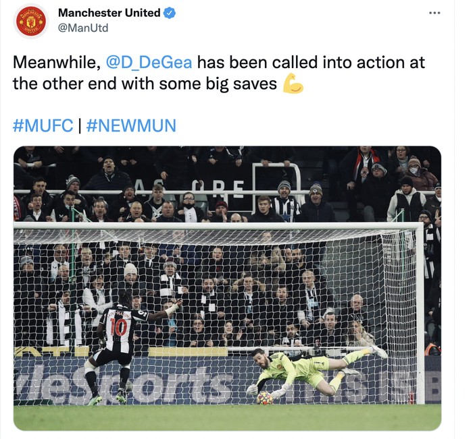The height and width of the screenshot is (439, 473).
Task: Click the Manchester United crest avatar
Action: 30,20
